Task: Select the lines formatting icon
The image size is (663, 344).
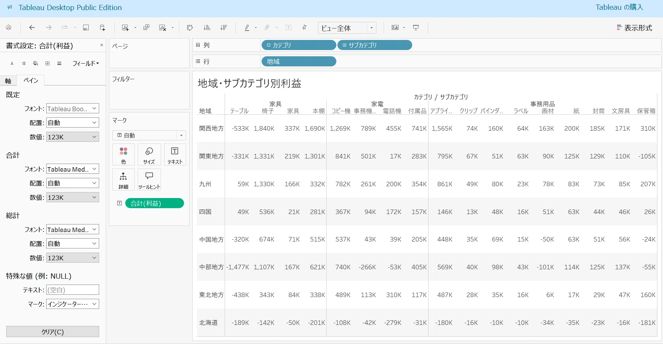Action: click(x=59, y=64)
